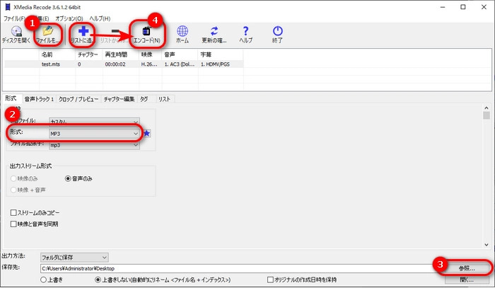Click the H.26... video cell
This screenshot has width=495, height=288.
[149, 64]
